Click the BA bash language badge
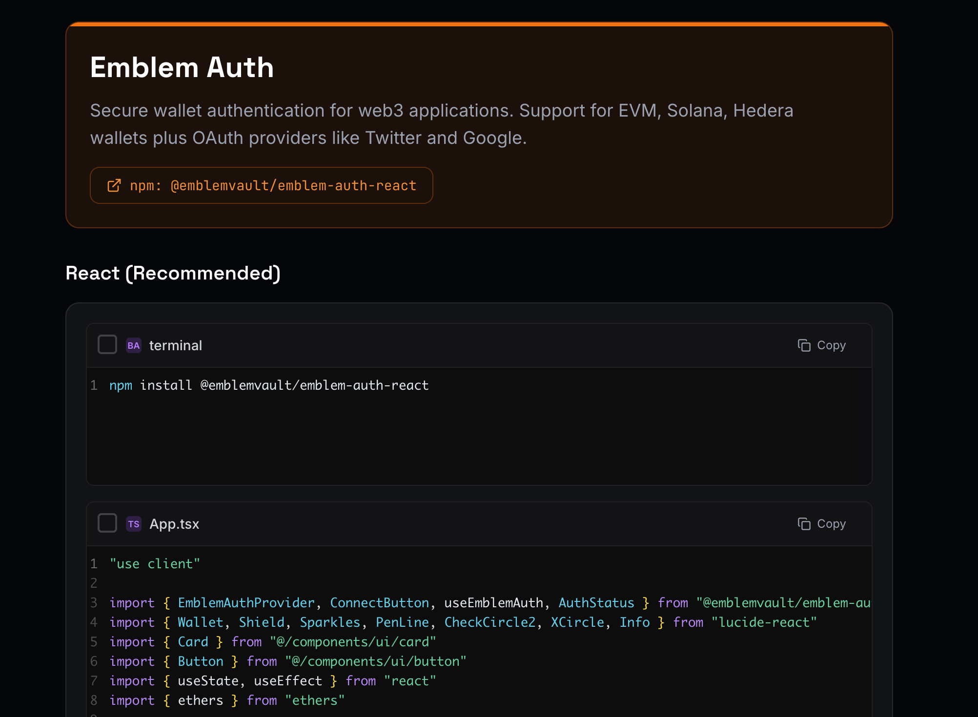978x717 pixels. click(x=134, y=345)
